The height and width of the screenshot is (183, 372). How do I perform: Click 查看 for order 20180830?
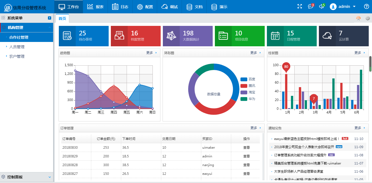tap(246, 148)
